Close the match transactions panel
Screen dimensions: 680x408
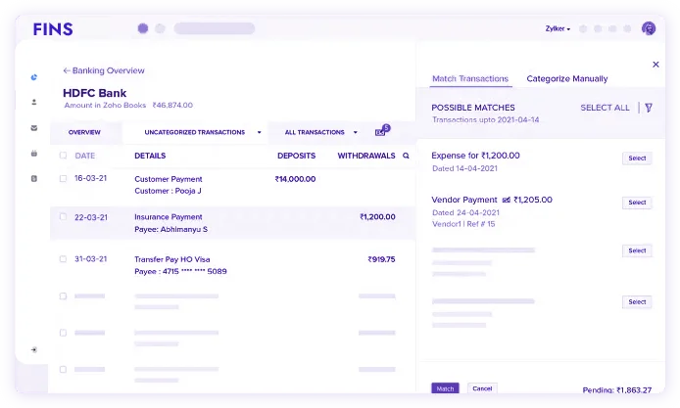[x=656, y=65]
